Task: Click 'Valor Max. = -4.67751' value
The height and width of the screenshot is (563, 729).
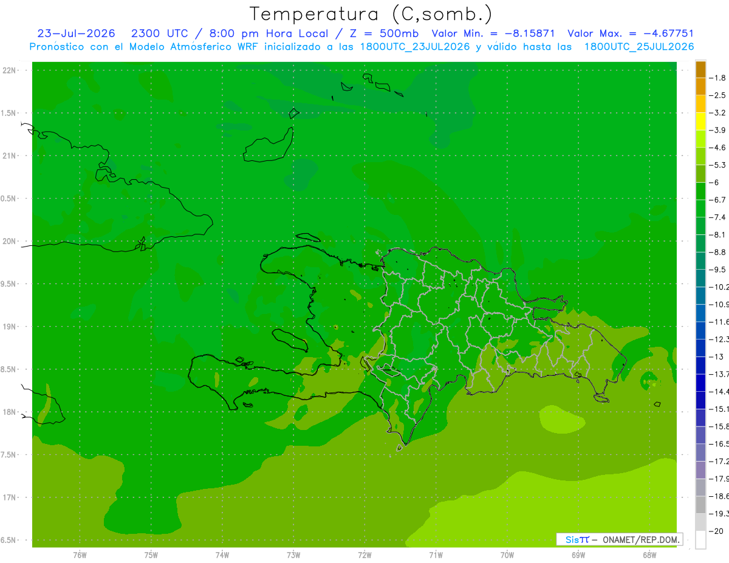Action: click(630, 34)
